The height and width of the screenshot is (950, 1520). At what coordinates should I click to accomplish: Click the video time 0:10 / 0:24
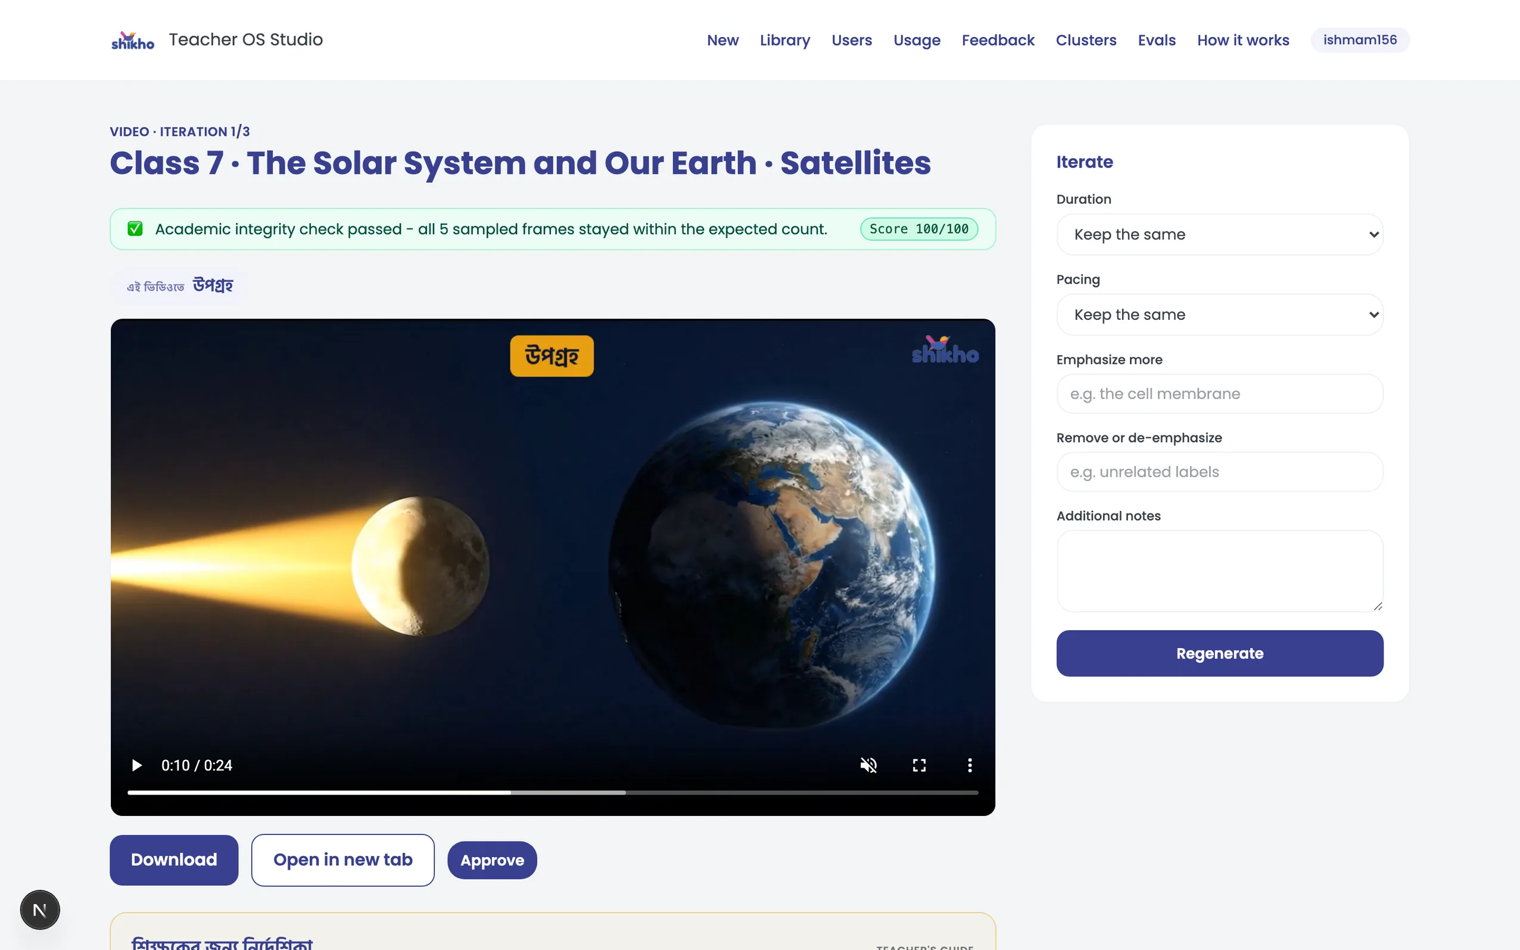pyautogui.click(x=197, y=765)
